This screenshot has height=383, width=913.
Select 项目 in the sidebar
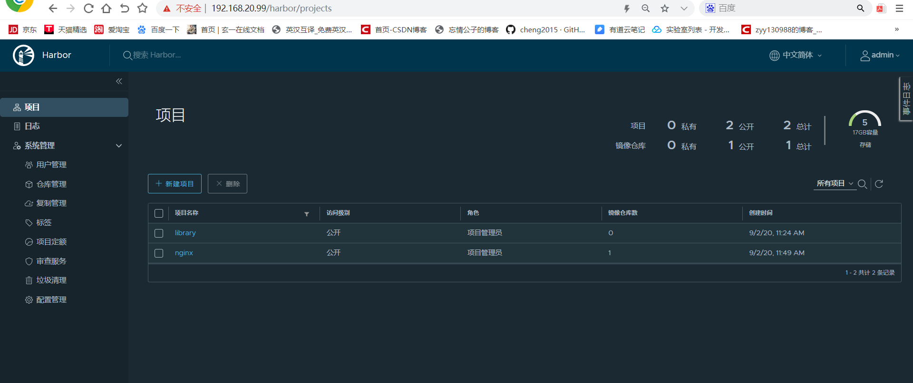64,107
